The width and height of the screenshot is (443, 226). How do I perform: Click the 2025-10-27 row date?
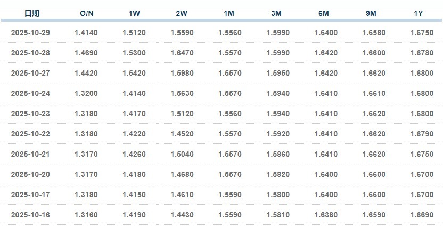click(31, 74)
